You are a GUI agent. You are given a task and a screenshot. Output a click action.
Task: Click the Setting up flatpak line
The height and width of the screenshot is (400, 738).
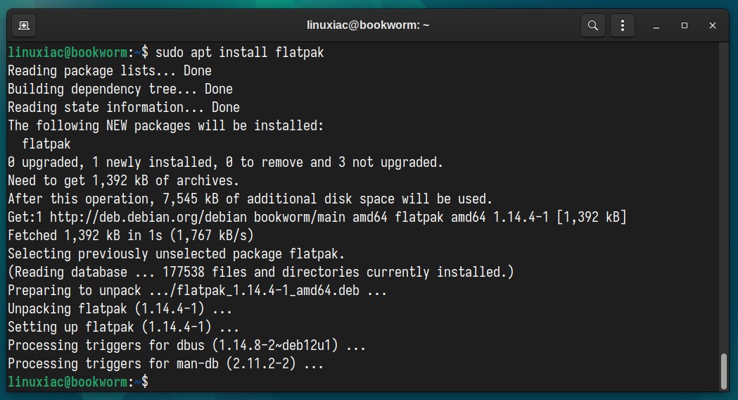123,327
